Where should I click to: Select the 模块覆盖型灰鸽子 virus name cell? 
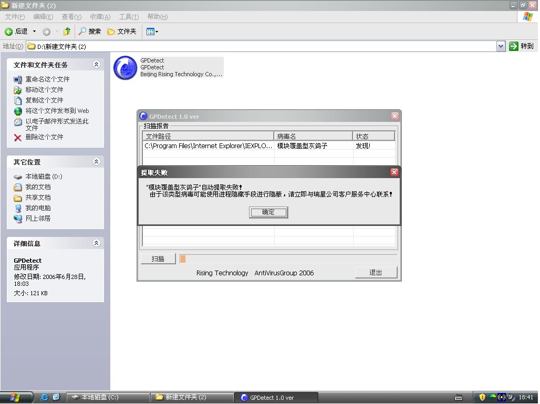(303, 146)
